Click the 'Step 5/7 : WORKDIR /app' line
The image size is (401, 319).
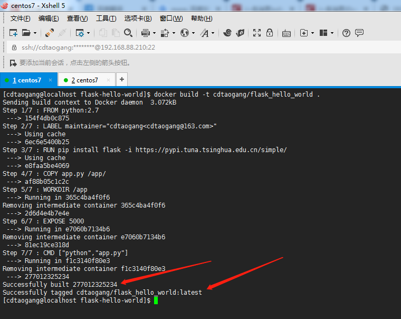point(45,190)
